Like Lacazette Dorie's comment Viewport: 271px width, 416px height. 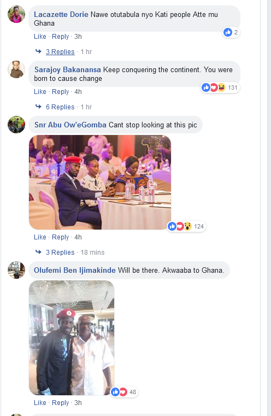pos(40,36)
